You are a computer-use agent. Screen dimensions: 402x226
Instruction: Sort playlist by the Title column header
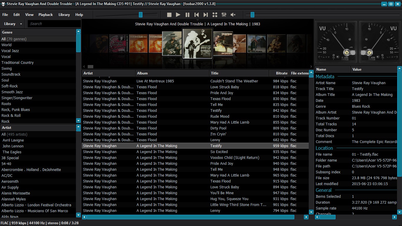click(x=239, y=73)
